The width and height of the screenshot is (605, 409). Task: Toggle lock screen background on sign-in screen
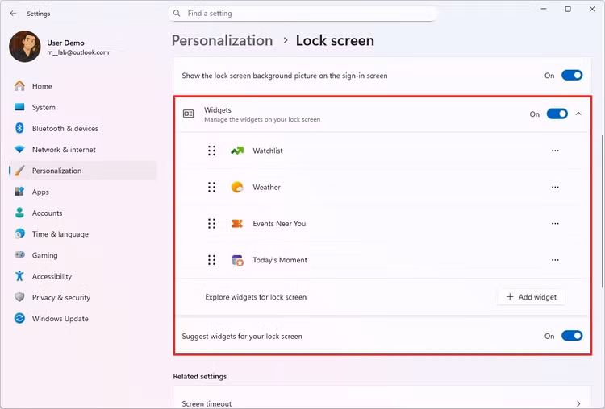coord(571,76)
